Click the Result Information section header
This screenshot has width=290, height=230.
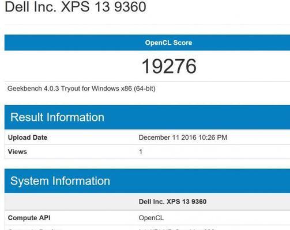coord(147,117)
